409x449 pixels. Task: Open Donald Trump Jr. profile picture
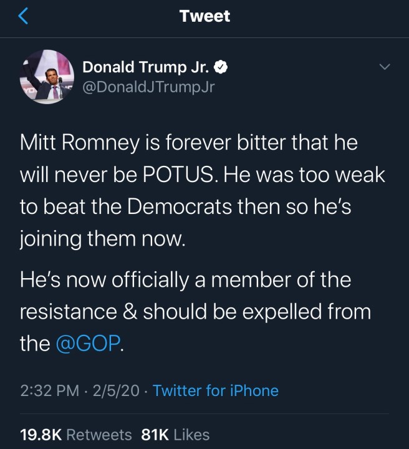(x=47, y=77)
